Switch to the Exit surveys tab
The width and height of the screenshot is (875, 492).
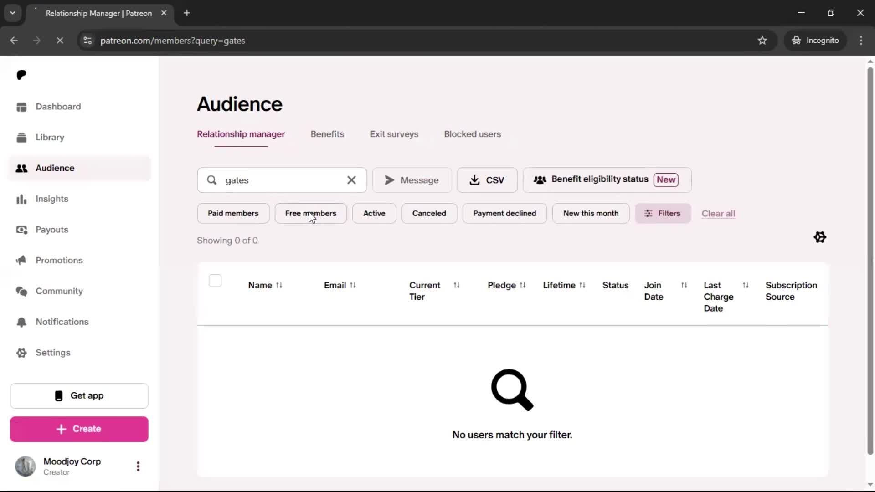point(394,134)
